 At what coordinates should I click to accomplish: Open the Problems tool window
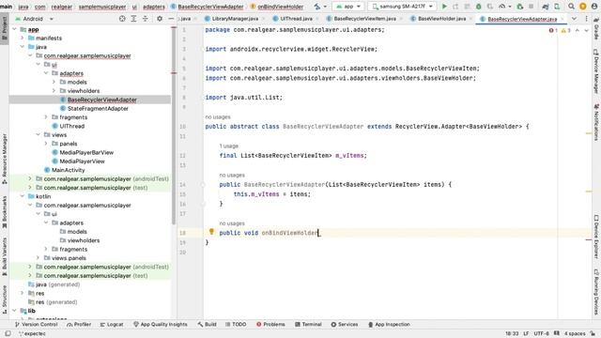pyautogui.click(x=270, y=324)
